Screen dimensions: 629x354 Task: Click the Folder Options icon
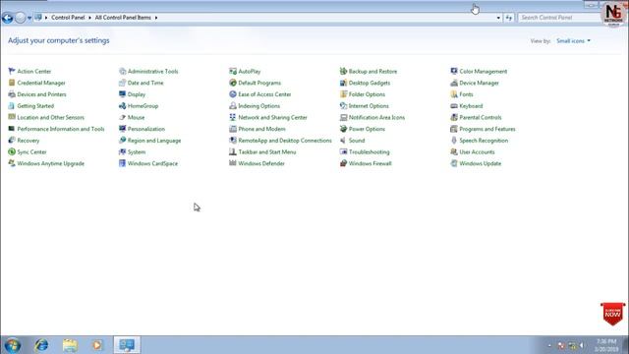click(x=343, y=94)
